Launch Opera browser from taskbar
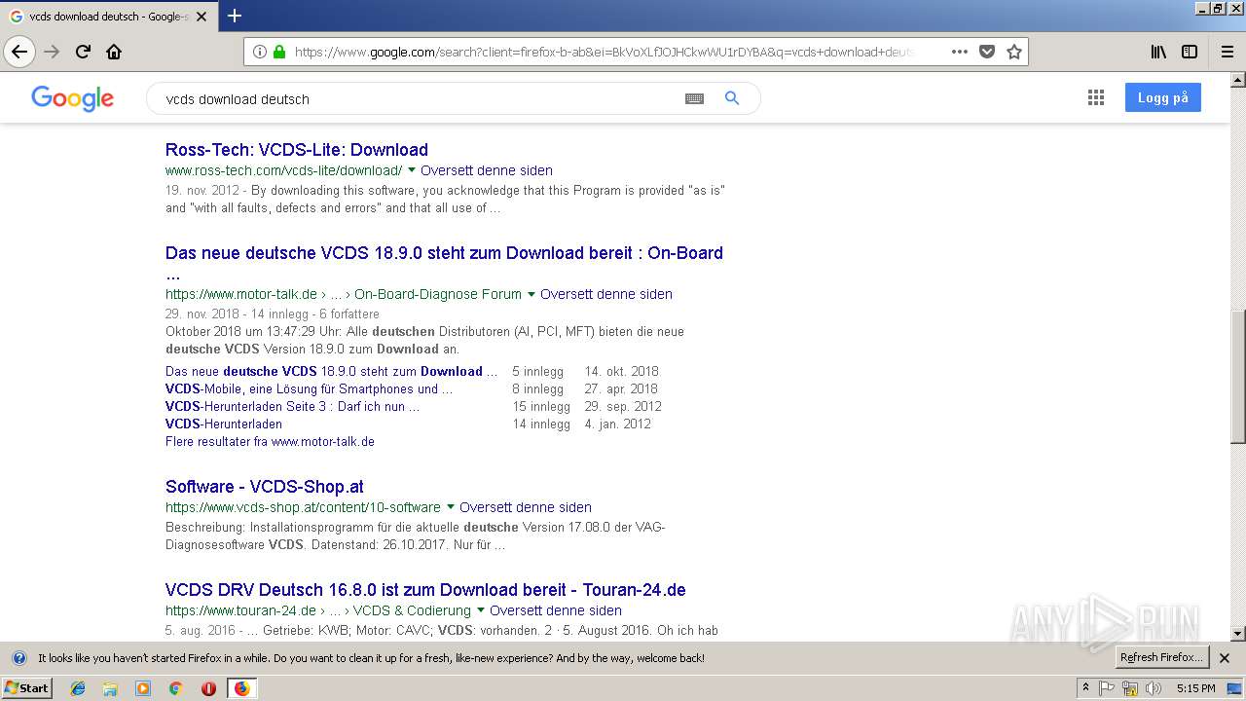1246x701 pixels. [208, 688]
